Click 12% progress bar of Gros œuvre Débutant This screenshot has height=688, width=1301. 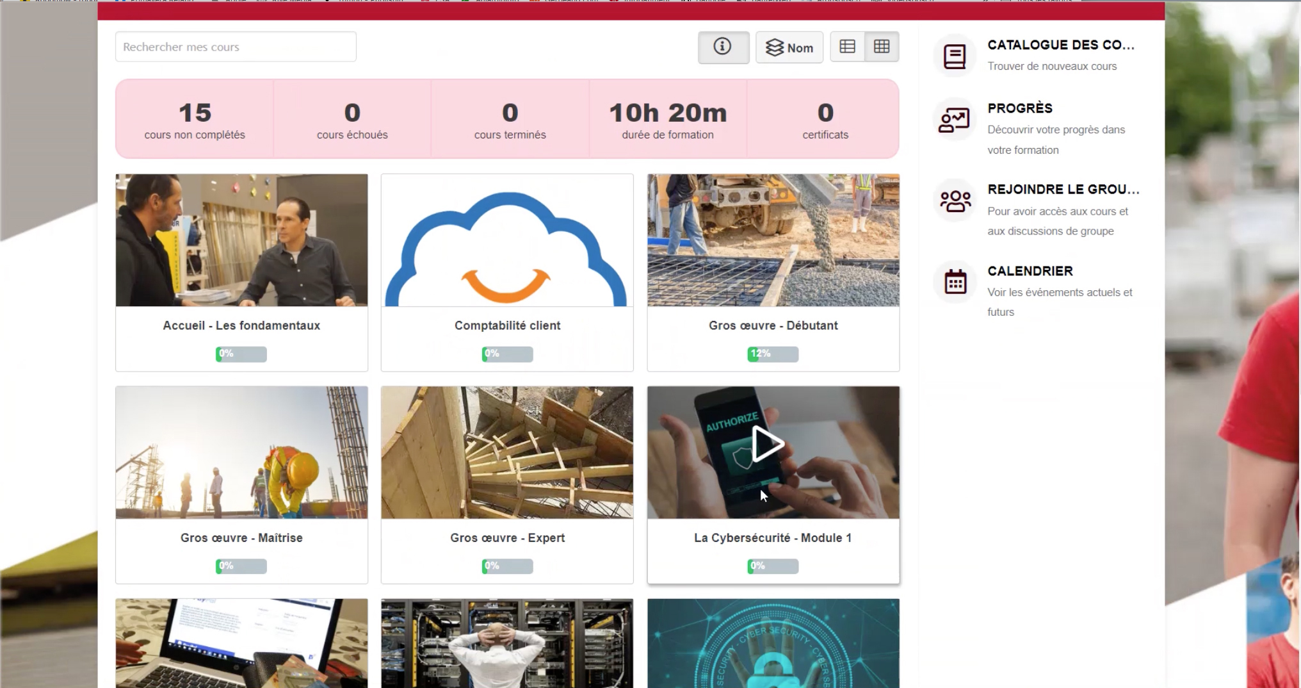(x=773, y=354)
